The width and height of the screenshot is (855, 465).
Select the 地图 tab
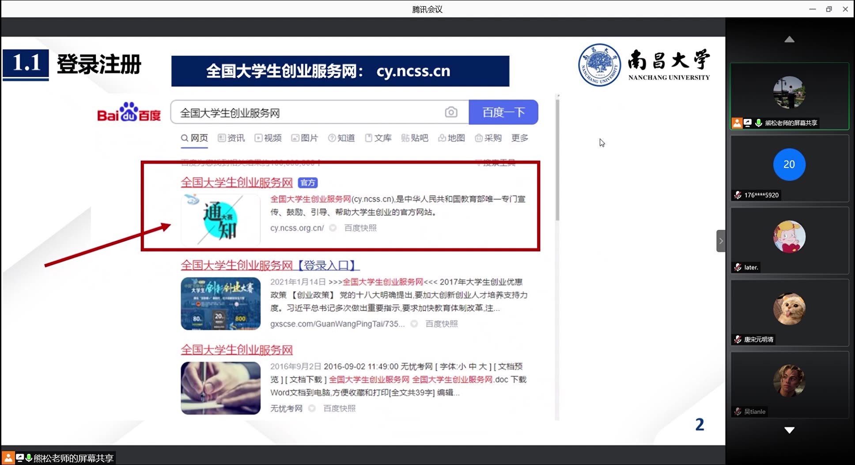(452, 138)
